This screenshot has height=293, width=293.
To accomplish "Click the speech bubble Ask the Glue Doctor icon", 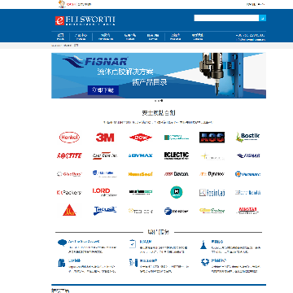I will click(x=62, y=243).
